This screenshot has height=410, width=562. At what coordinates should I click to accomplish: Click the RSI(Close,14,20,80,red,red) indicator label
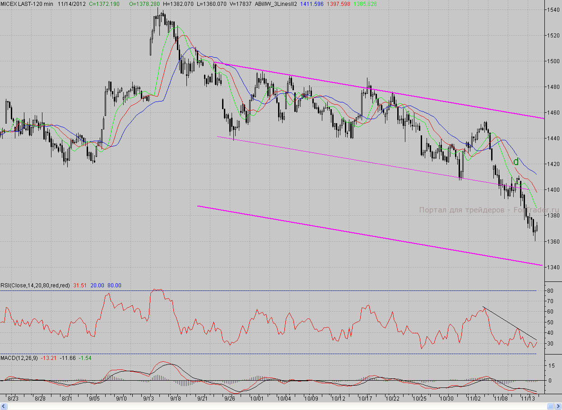[x=35, y=286]
